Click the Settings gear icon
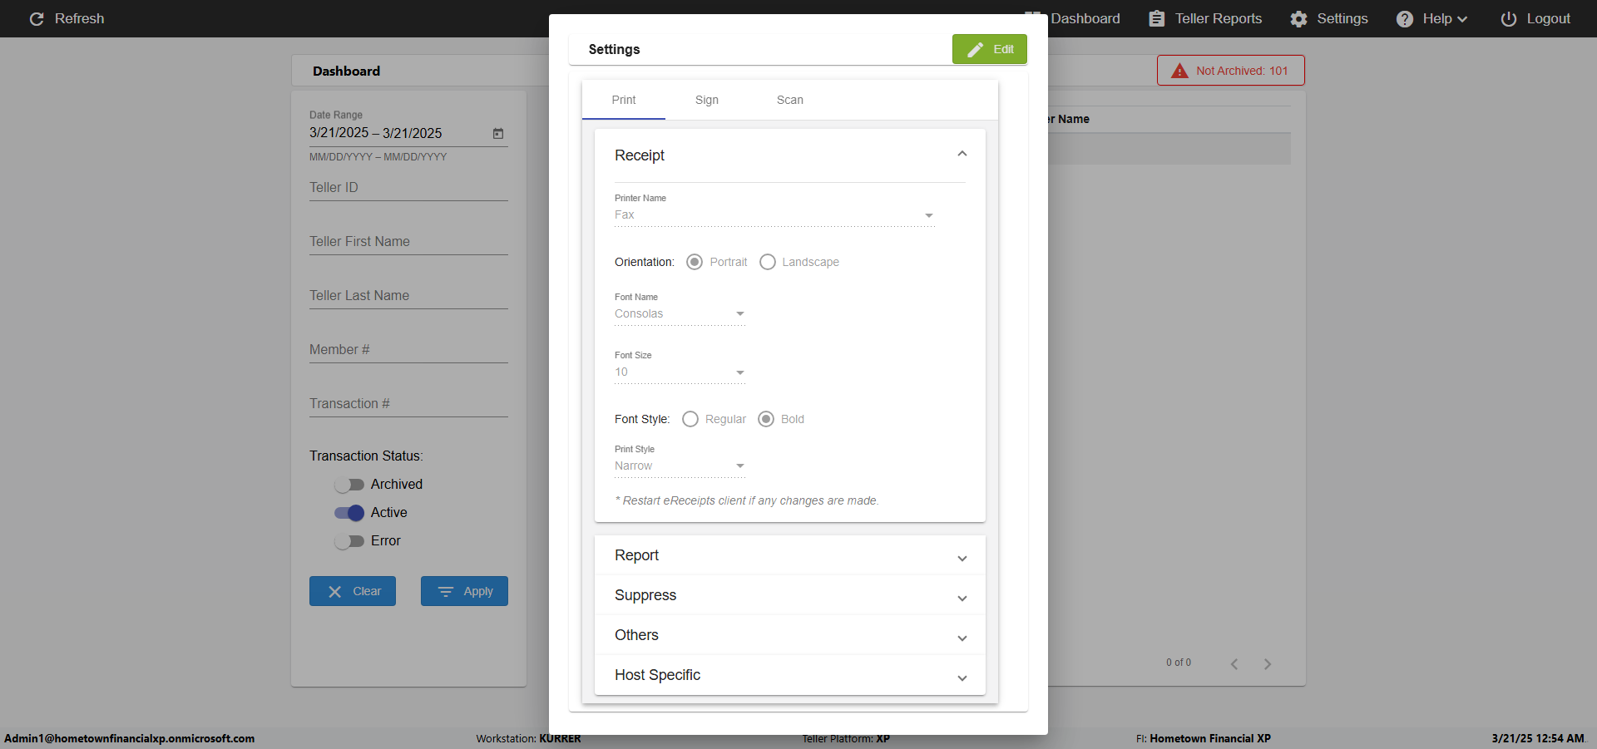 (x=1298, y=18)
